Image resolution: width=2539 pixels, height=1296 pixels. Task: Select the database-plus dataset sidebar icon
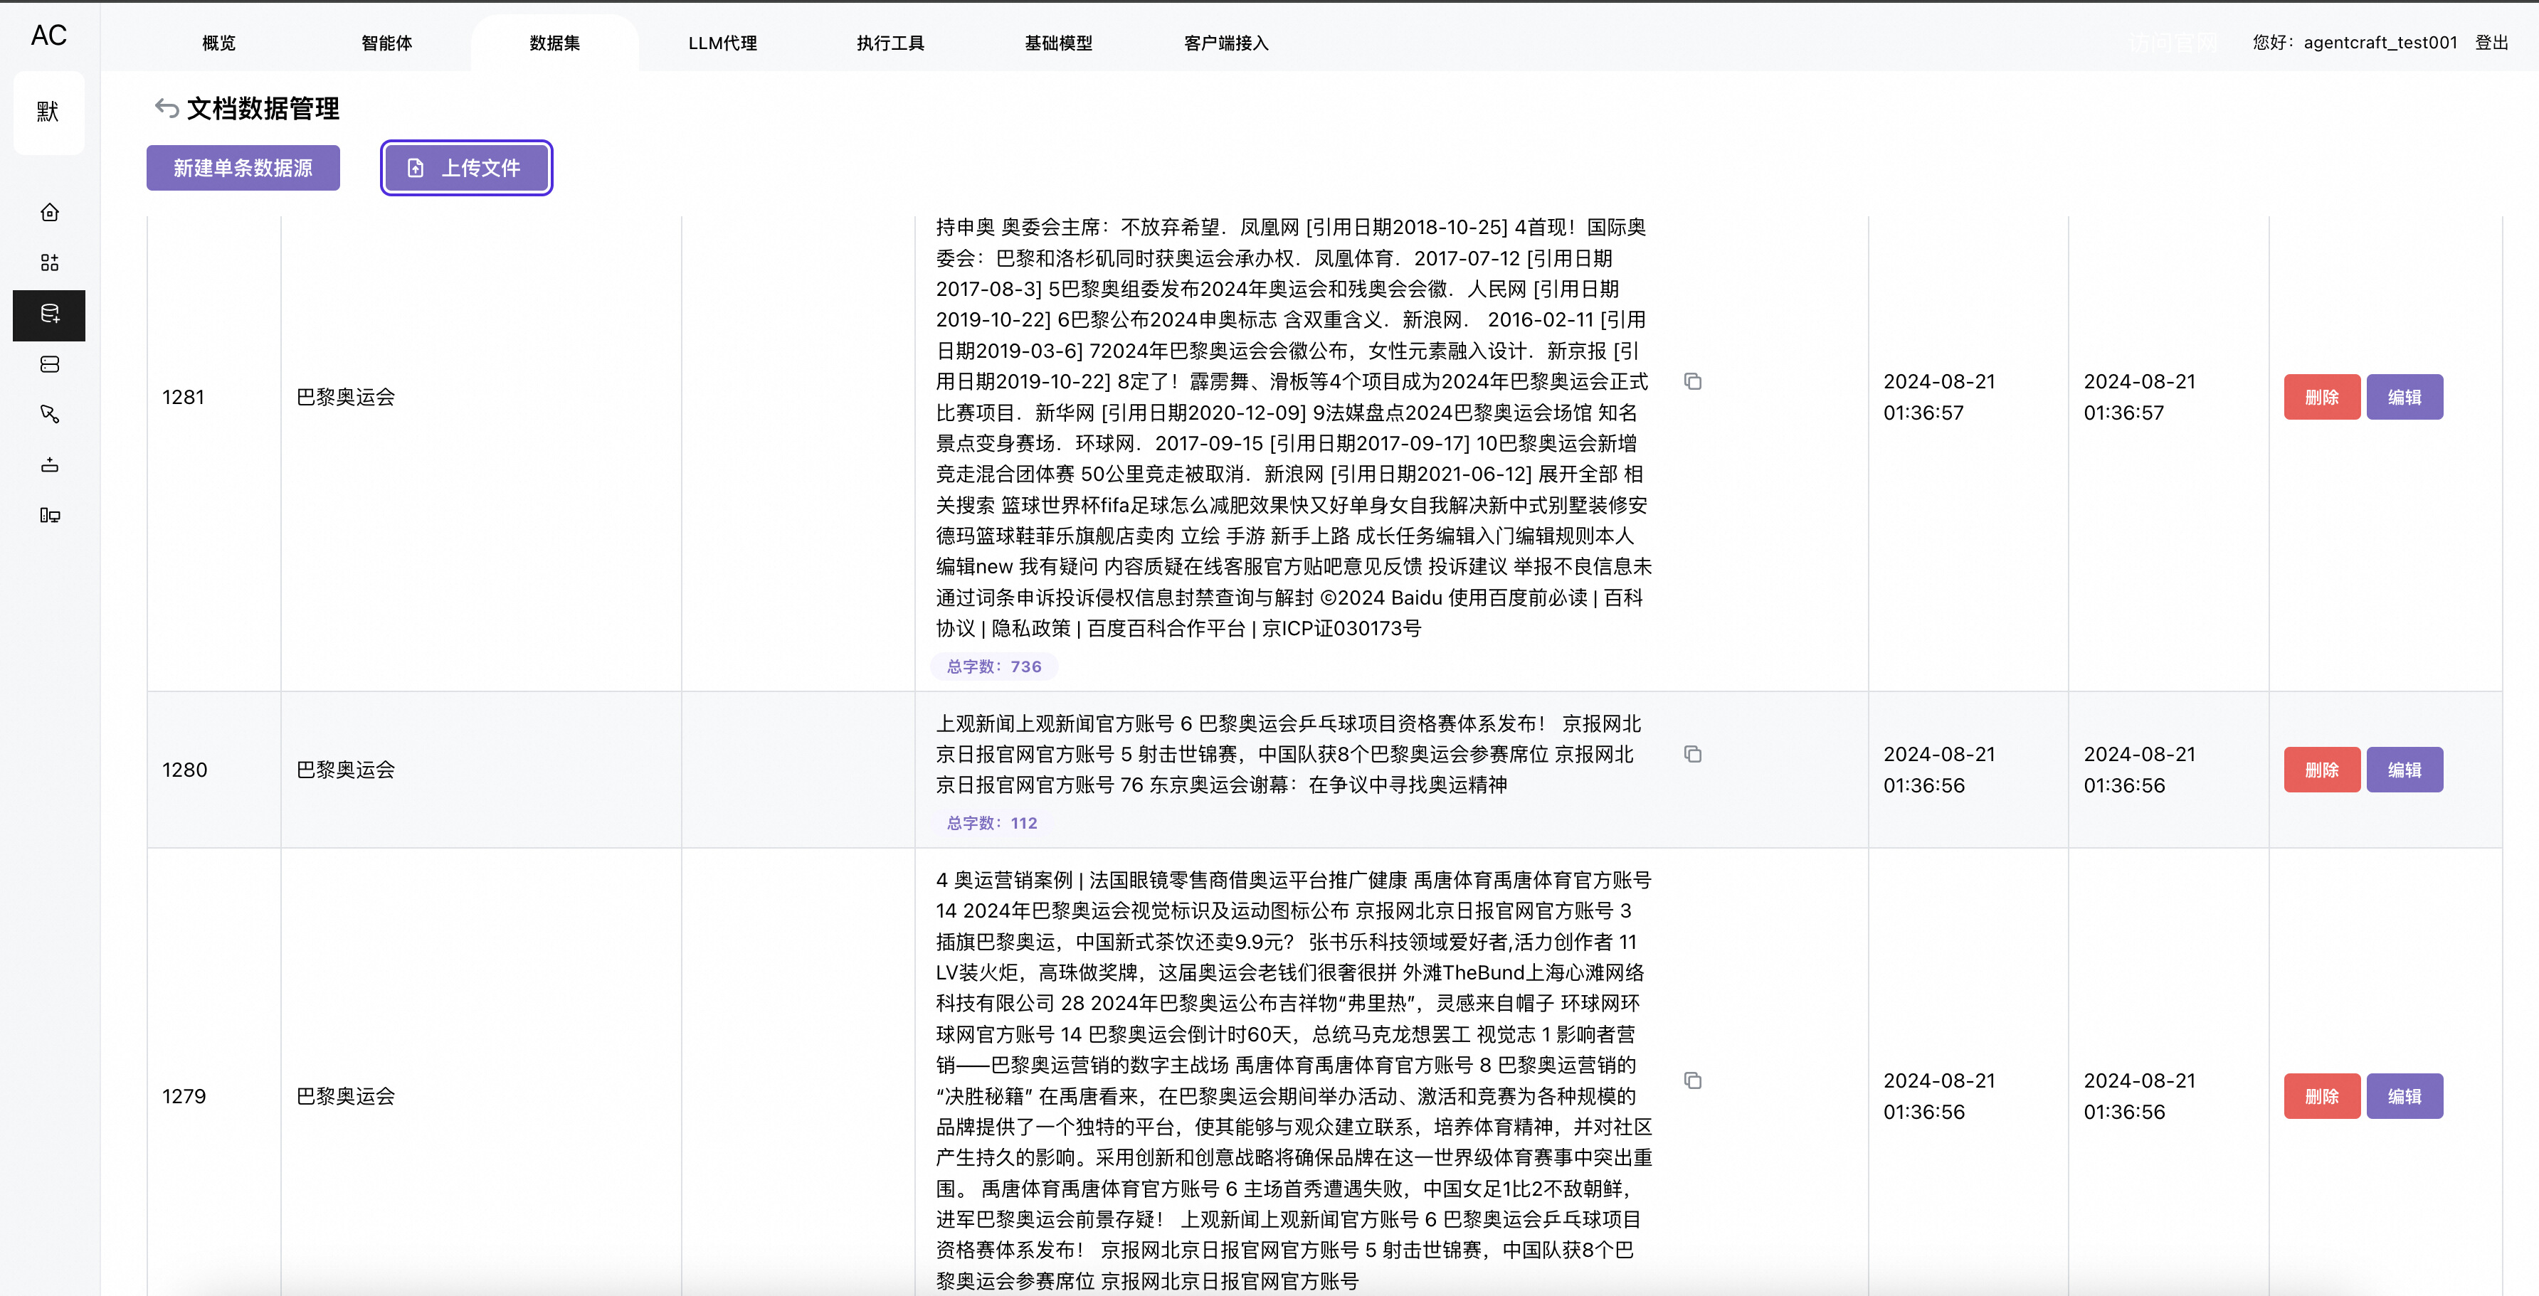49,314
